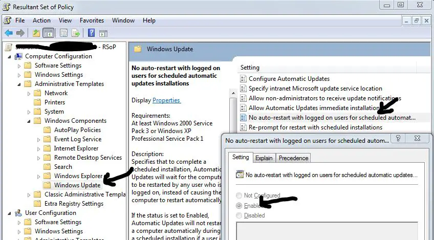Open the Help menu
Image resolution: width=434 pixels, height=240 pixels.
coord(149,20)
